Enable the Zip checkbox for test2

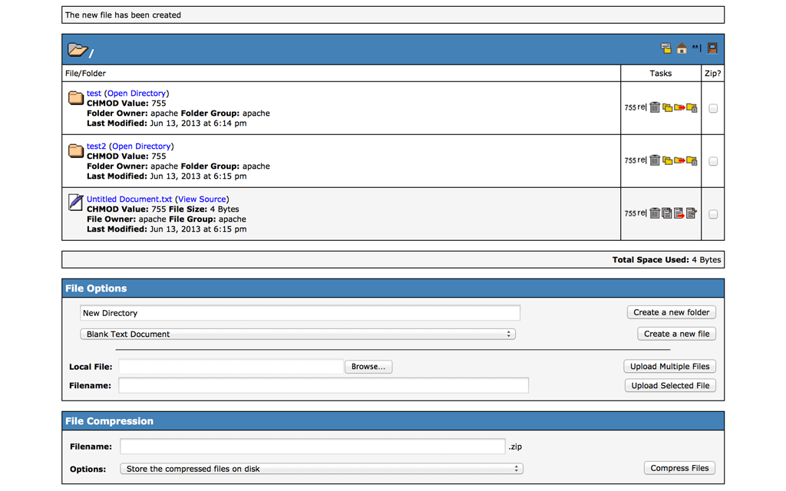[x=712, y=160]
